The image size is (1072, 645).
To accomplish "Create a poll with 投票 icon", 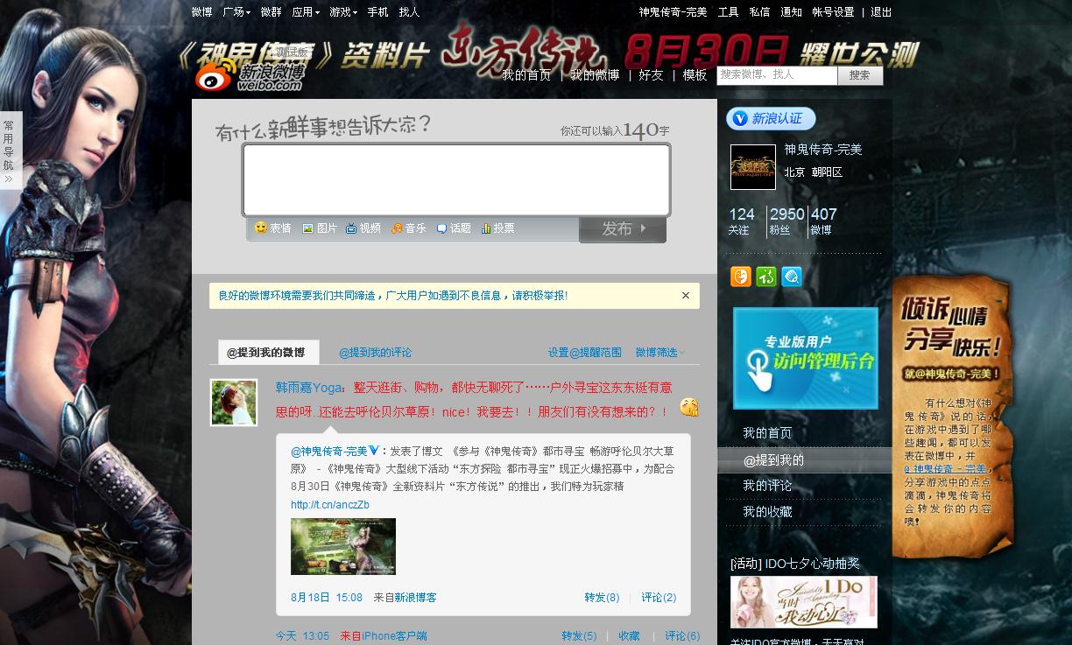I will (497, 228).
